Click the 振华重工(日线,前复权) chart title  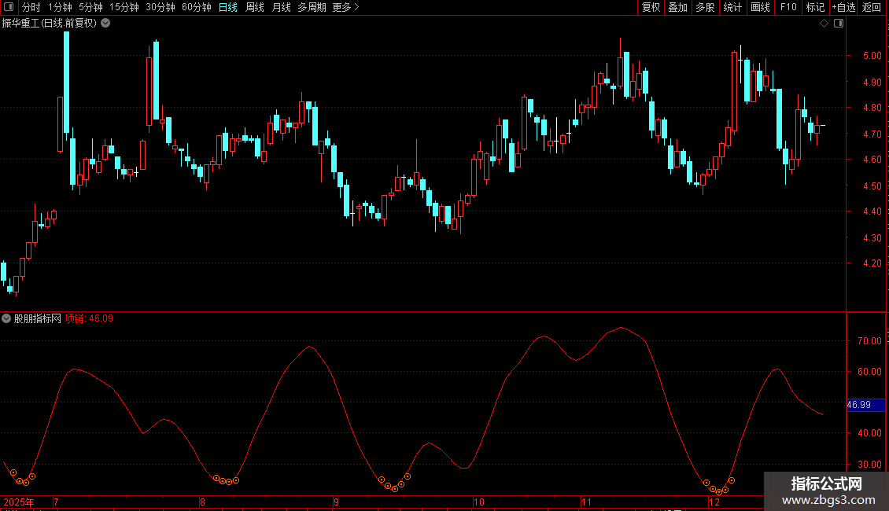[x=50, y=24]
